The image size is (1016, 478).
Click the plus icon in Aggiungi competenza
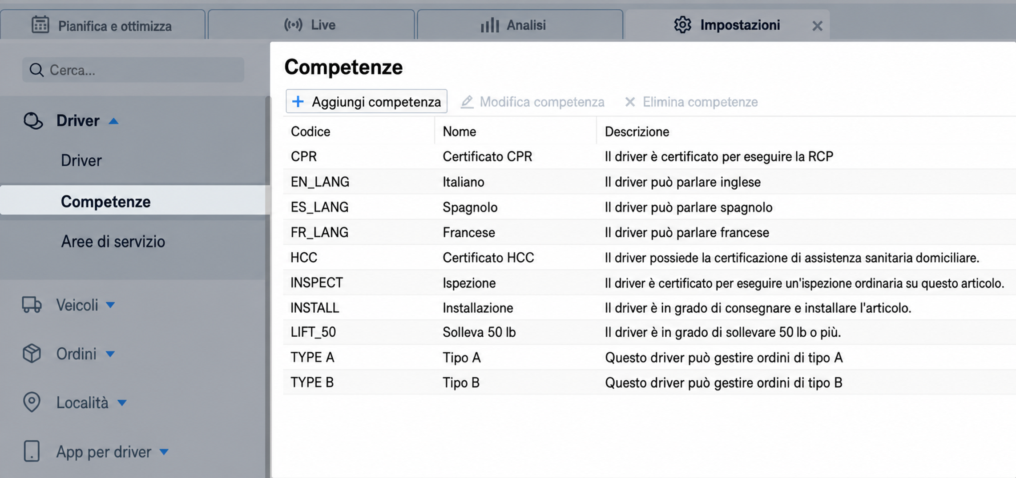298,101
